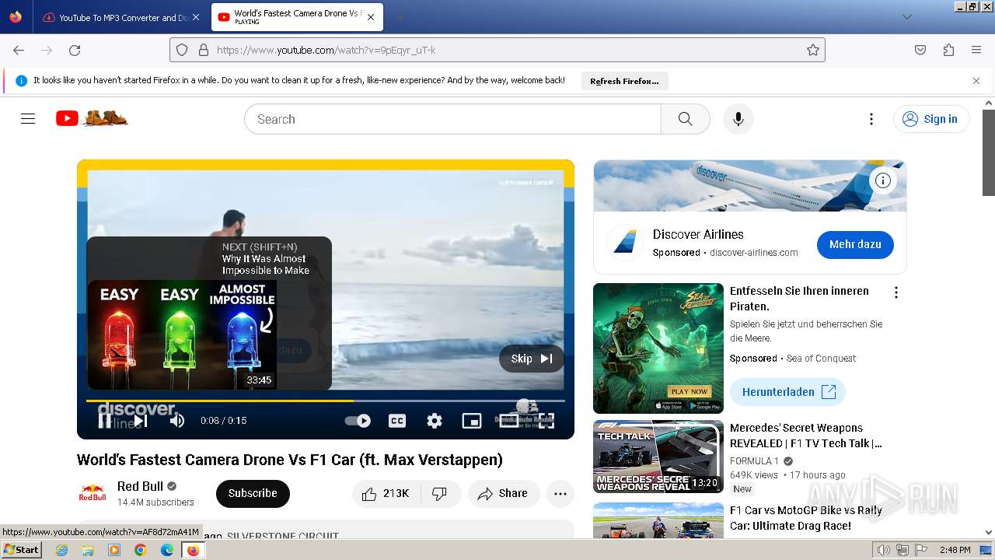Skip to next video
The width and height of the screenshot is (995, 560).
(x=141, y=421)
